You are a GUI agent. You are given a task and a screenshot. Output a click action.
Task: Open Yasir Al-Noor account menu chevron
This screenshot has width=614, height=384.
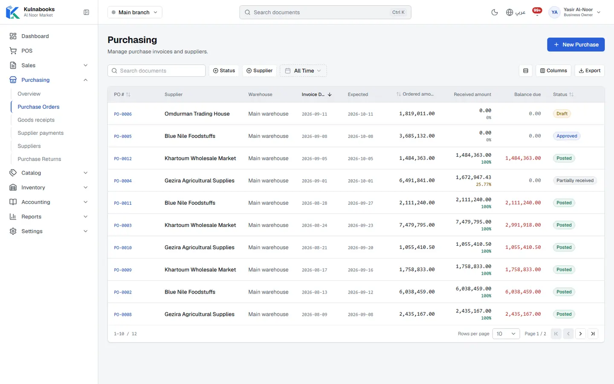click(599, 12)
